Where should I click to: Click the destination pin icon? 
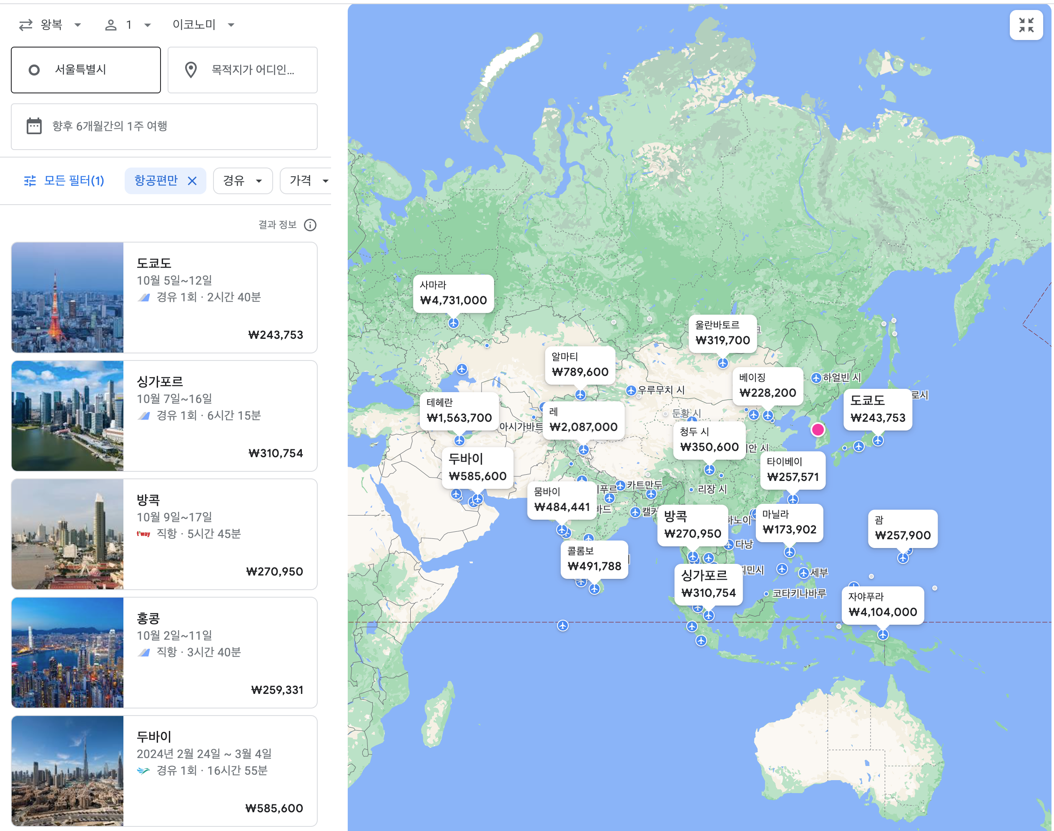(x=191, y=70)
